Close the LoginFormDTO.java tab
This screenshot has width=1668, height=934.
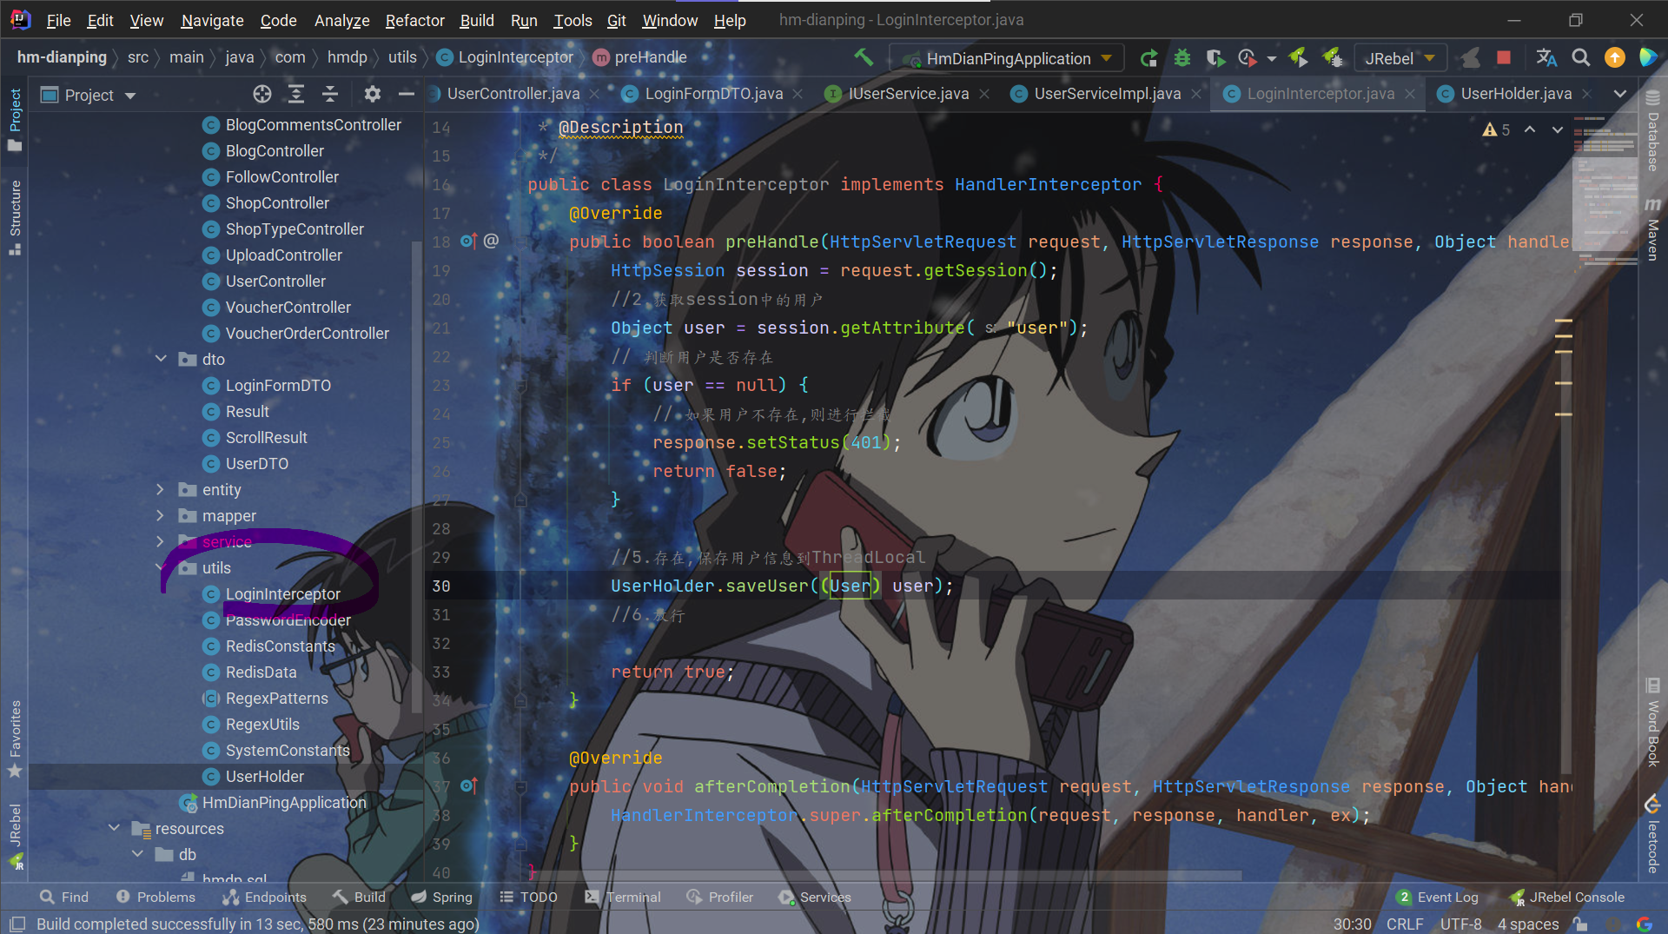[x=798, y=94]
